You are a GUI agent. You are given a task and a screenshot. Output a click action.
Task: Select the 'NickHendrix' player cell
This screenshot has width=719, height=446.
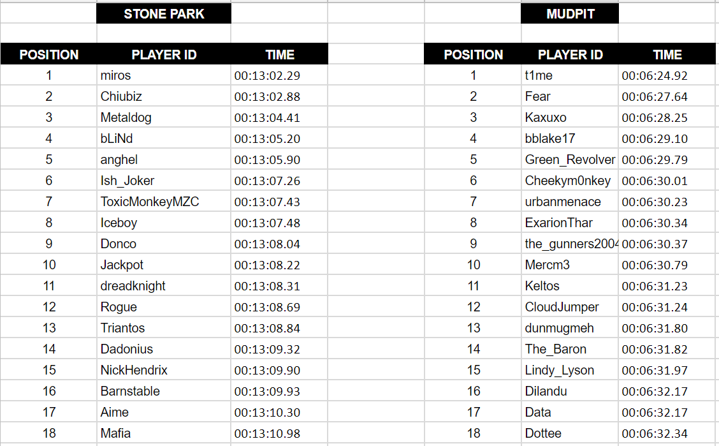(x=164, y=370)
